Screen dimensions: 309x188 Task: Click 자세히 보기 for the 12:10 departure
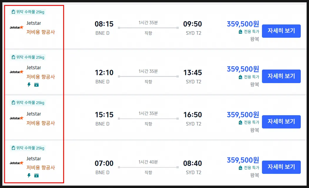(281, 76)
